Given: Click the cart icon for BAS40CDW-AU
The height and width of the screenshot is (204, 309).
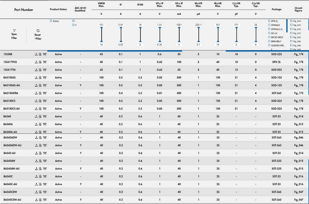Looking at the screenshot, I should pyautogui.click(x=45, y=200).
